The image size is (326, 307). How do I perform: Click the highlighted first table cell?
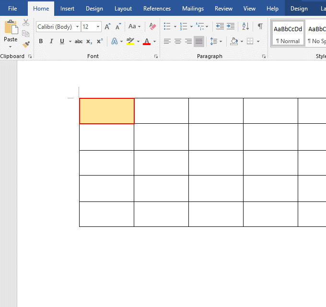106,111
